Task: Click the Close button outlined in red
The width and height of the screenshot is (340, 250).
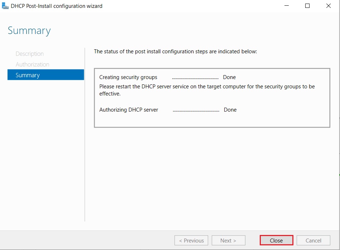Action: (276, 240)
